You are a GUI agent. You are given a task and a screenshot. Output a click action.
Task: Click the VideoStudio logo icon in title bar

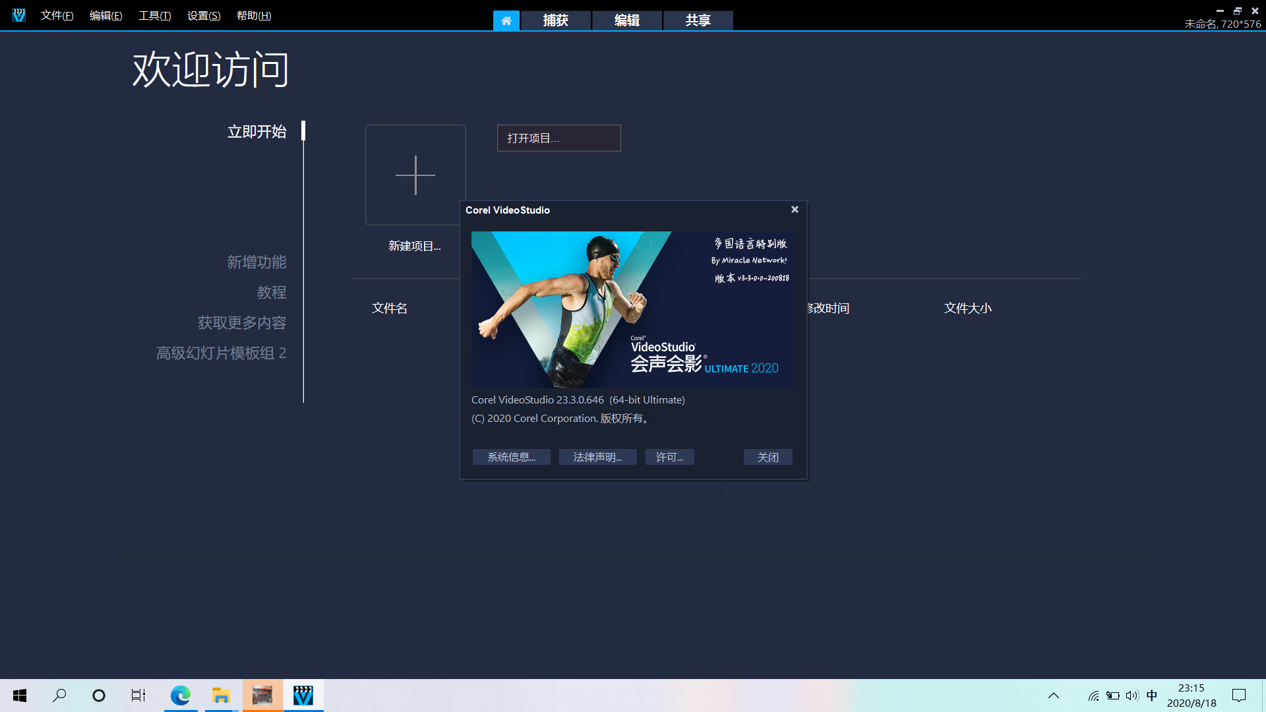coord(18,15)
